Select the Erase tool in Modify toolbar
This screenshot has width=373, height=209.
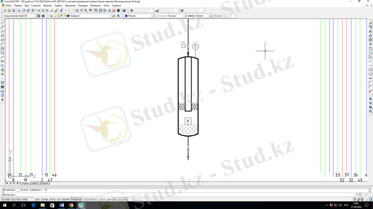370,23
